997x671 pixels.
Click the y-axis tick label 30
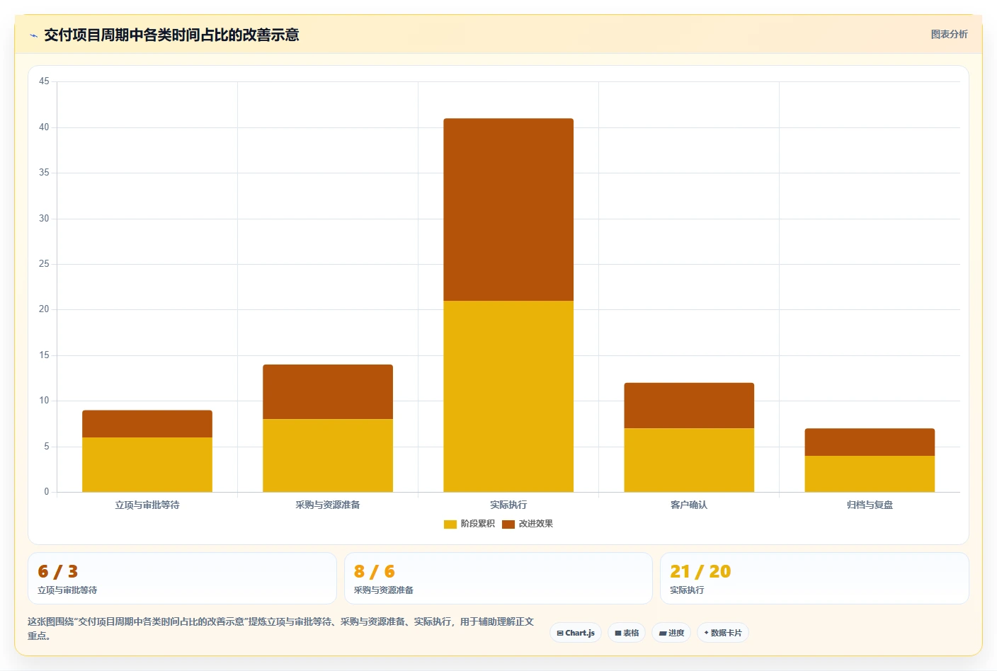44,219
